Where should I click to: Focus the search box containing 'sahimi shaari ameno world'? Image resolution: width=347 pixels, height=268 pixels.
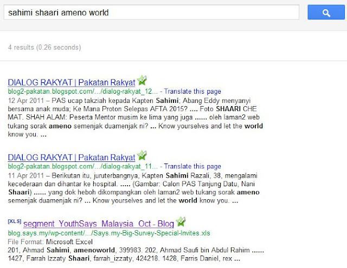tap(151, 12)
